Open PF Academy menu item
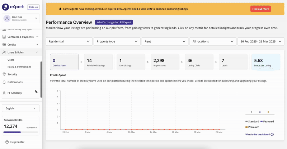 (x=15, y=93)
